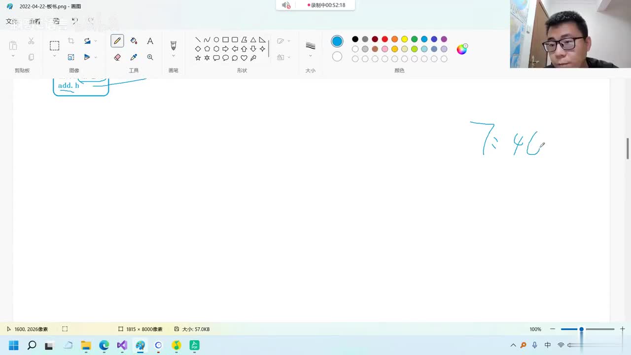The image size is (631, 355).
Task: Choose the purple color swatch
Action: coord(444,39)
